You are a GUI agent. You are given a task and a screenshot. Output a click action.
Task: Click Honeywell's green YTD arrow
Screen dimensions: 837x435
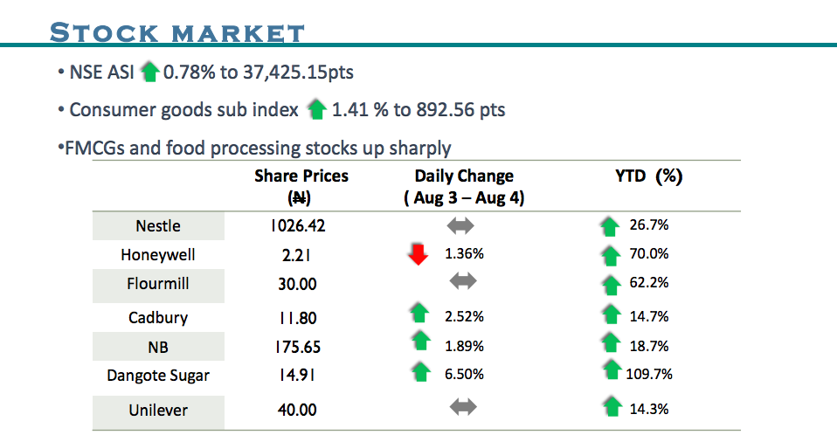612,256
